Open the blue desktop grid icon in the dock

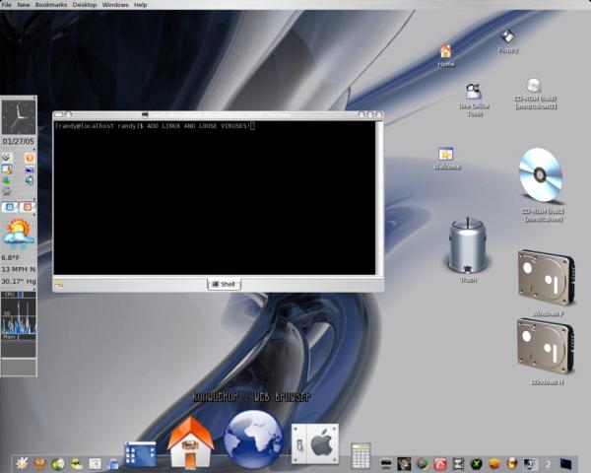[x=140, y=453]
